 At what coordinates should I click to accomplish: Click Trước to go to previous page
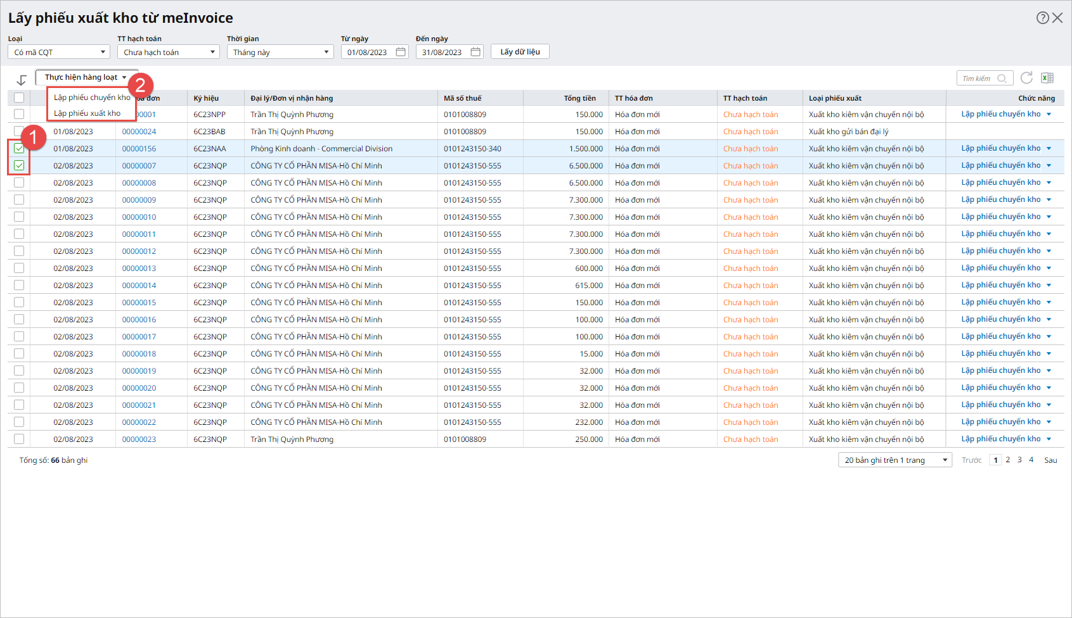971,460
